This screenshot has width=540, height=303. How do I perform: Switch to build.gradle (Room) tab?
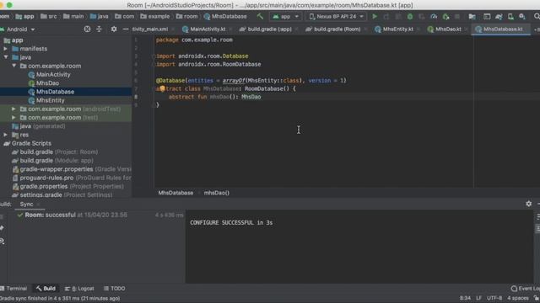click(x=337, y=29)
